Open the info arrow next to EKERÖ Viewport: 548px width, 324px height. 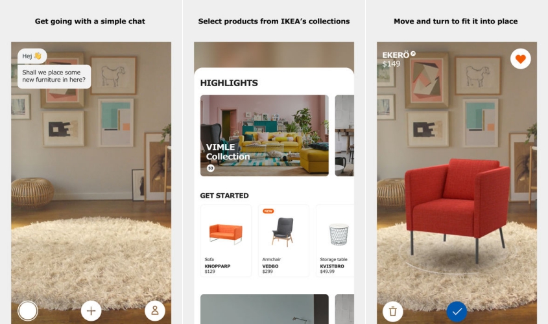pos(413,53)
